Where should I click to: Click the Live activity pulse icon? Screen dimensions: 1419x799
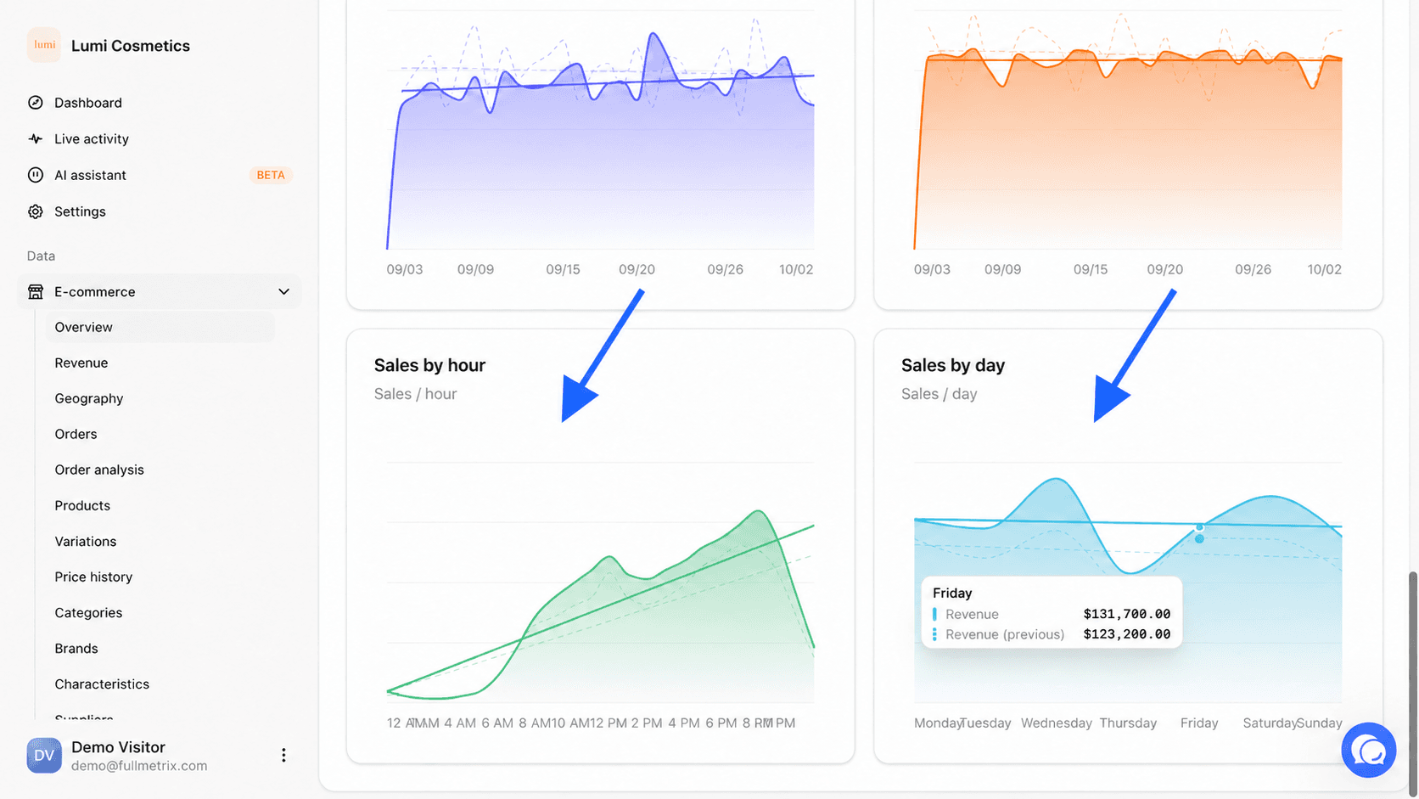coord(36,138)
